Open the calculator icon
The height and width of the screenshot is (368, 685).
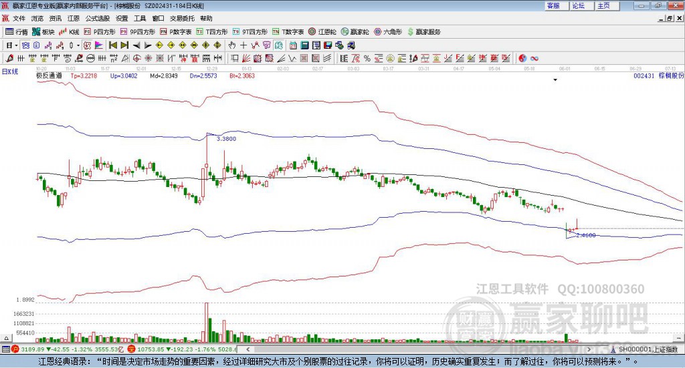[304, 45]
